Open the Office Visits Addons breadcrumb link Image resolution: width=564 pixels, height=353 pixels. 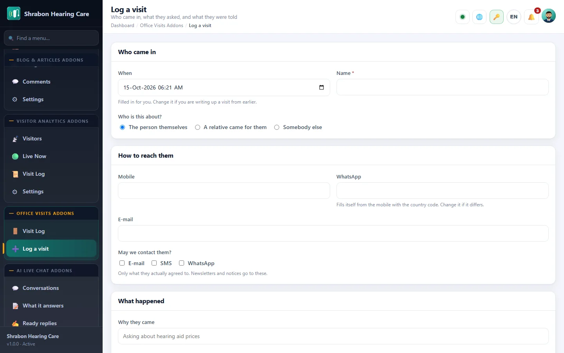pyautogui.click(x=161, y=25)
